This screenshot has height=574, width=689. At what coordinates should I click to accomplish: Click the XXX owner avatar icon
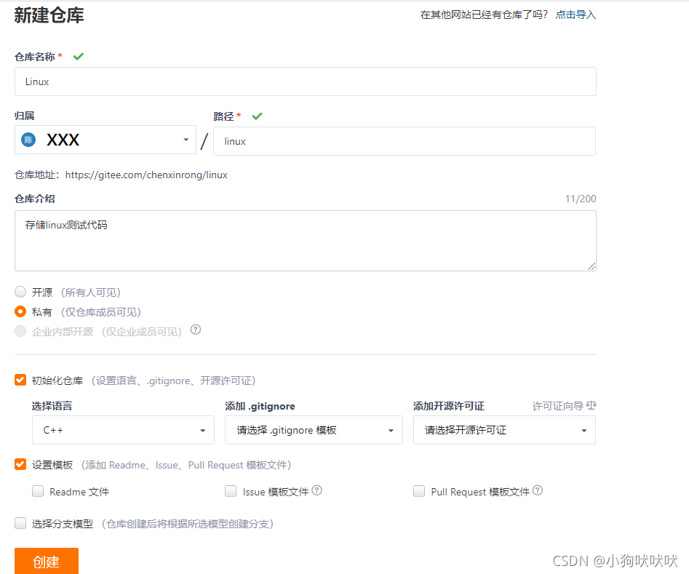pyautogui.click(x=28, y=140)
